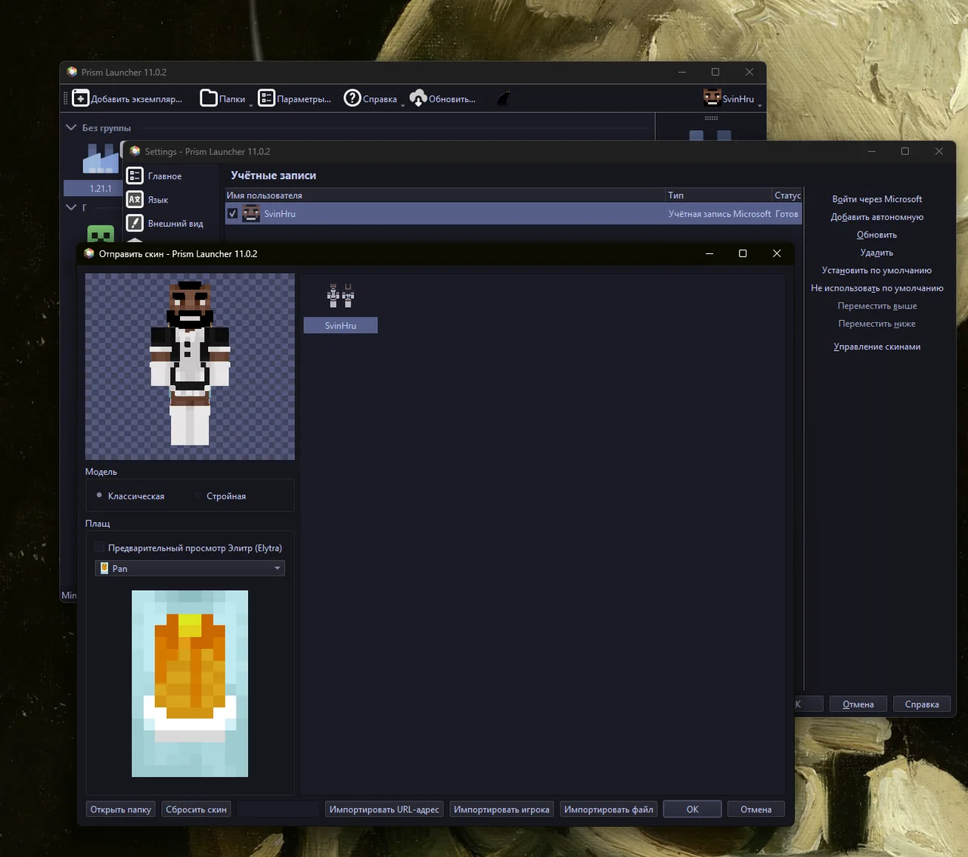Screen dimensions: 968x857
Task: Click Импортировать игрока button
Action: coord(502,809)
